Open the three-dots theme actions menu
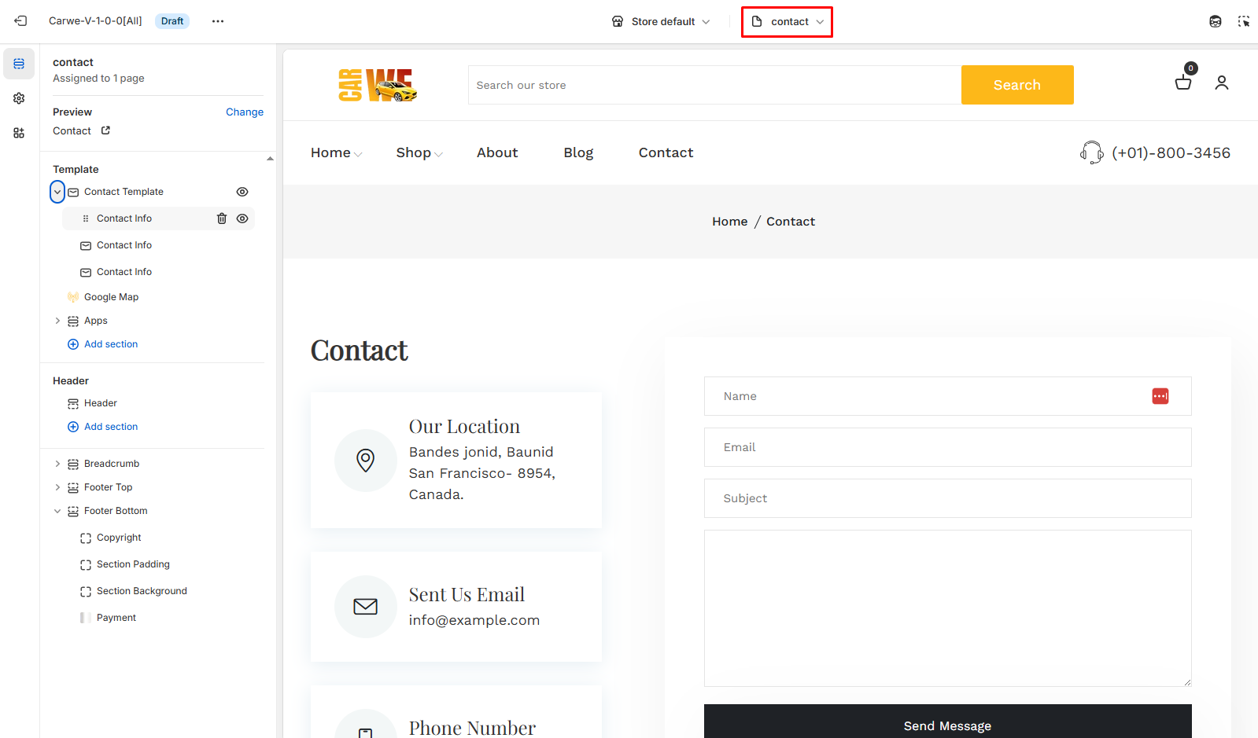Viewport: 1258px width, 738px height. coord(218,21)
